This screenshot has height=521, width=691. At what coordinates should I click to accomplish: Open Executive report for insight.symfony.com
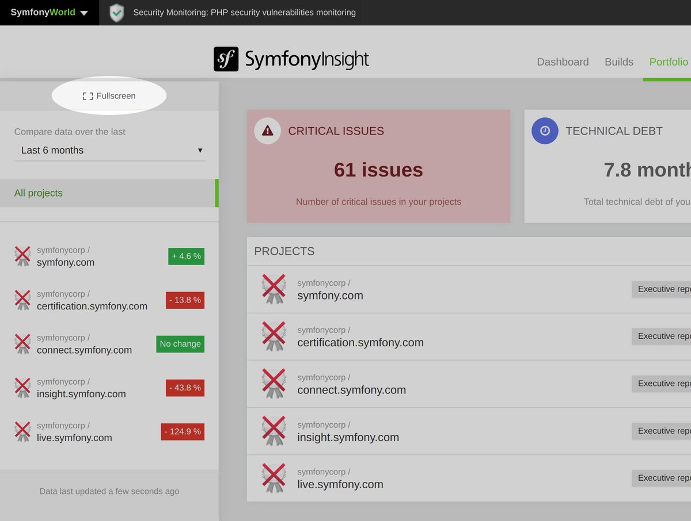click(x=661, y=431)
